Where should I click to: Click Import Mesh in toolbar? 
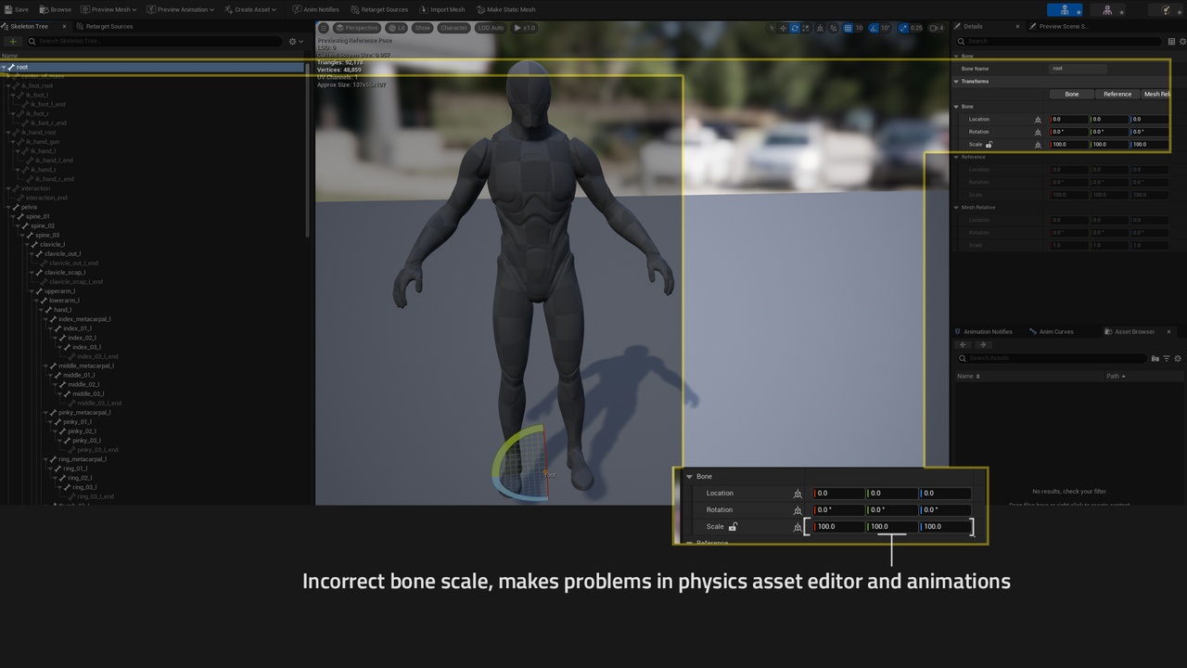click(441, 9)
